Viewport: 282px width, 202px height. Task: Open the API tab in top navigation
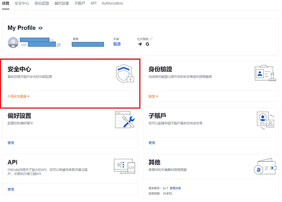pos(94,3)
